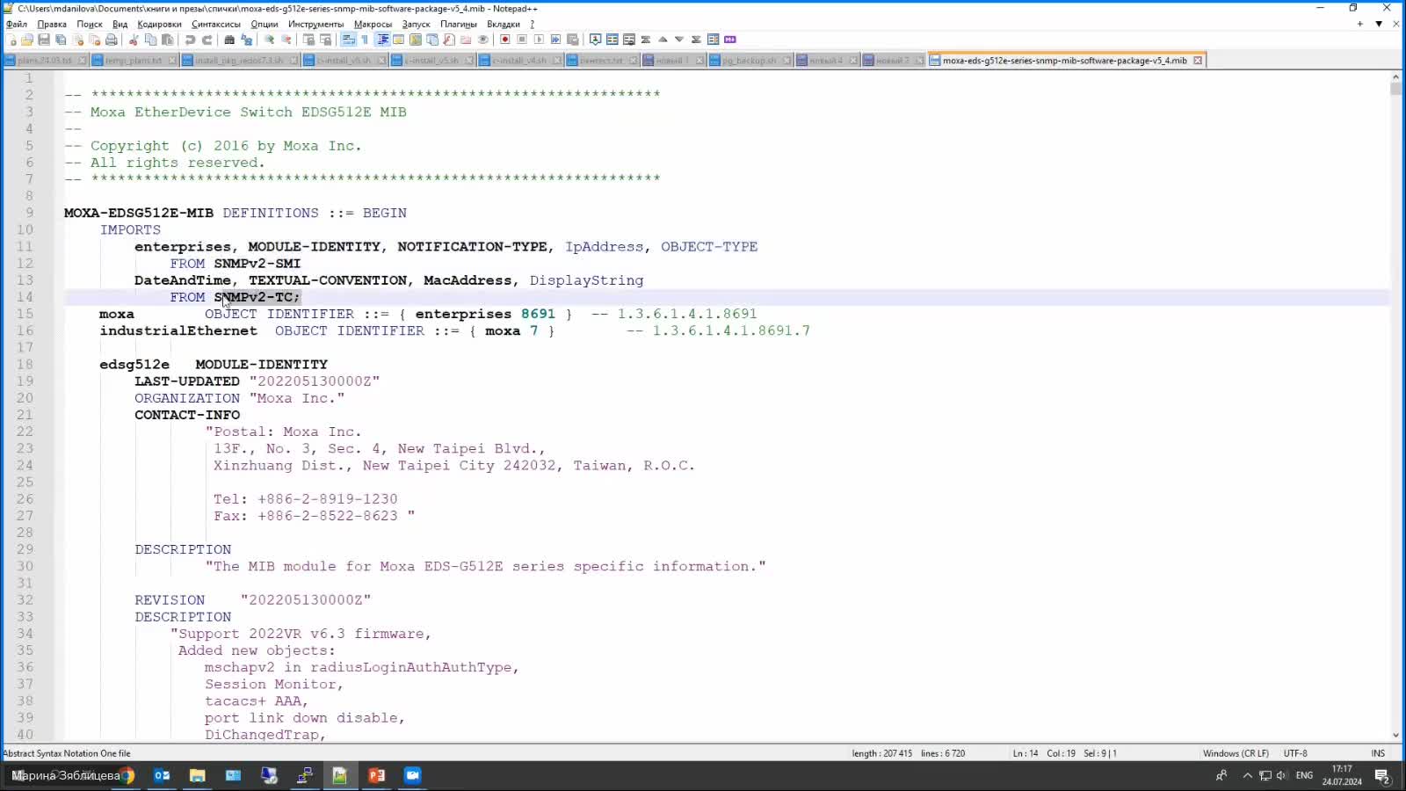Click the UTF-8 encoding status field
This screenshot has height=791, width=1406.
[x=1295, y=753]
